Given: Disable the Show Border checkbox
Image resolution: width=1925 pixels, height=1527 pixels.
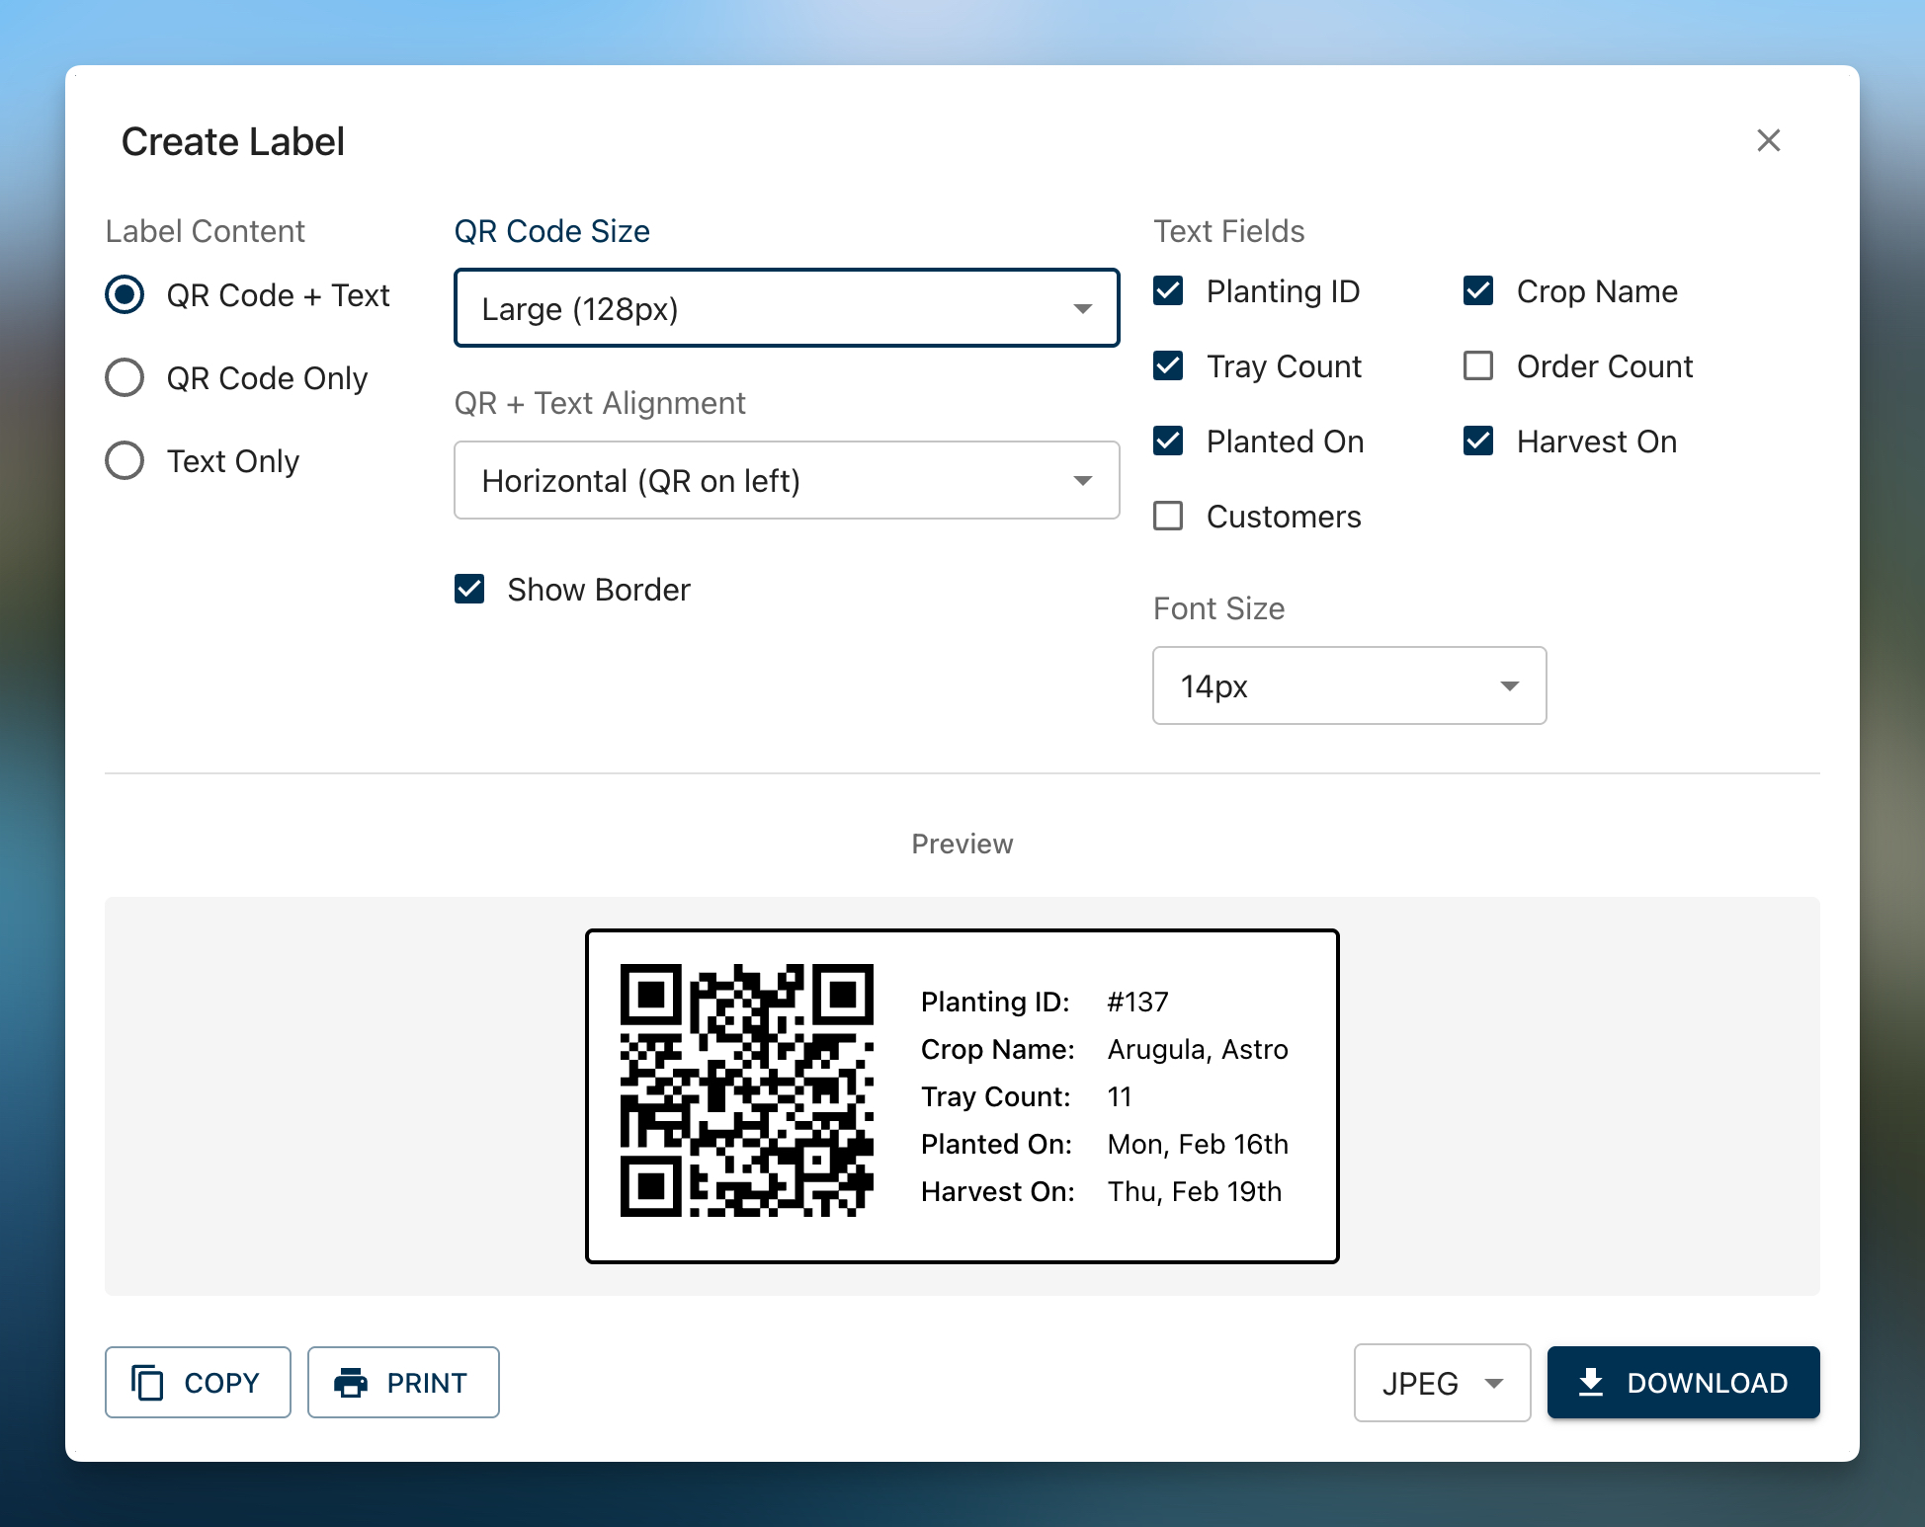Looking at the screenshot, I should [469, 589].
